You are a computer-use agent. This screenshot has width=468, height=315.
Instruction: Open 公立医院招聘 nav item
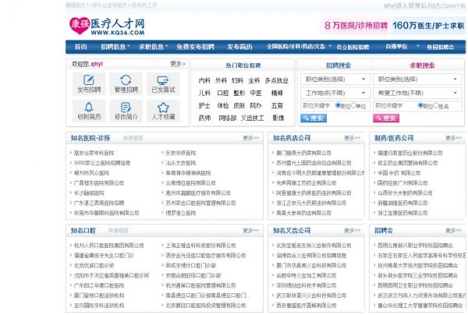(353, 47)
